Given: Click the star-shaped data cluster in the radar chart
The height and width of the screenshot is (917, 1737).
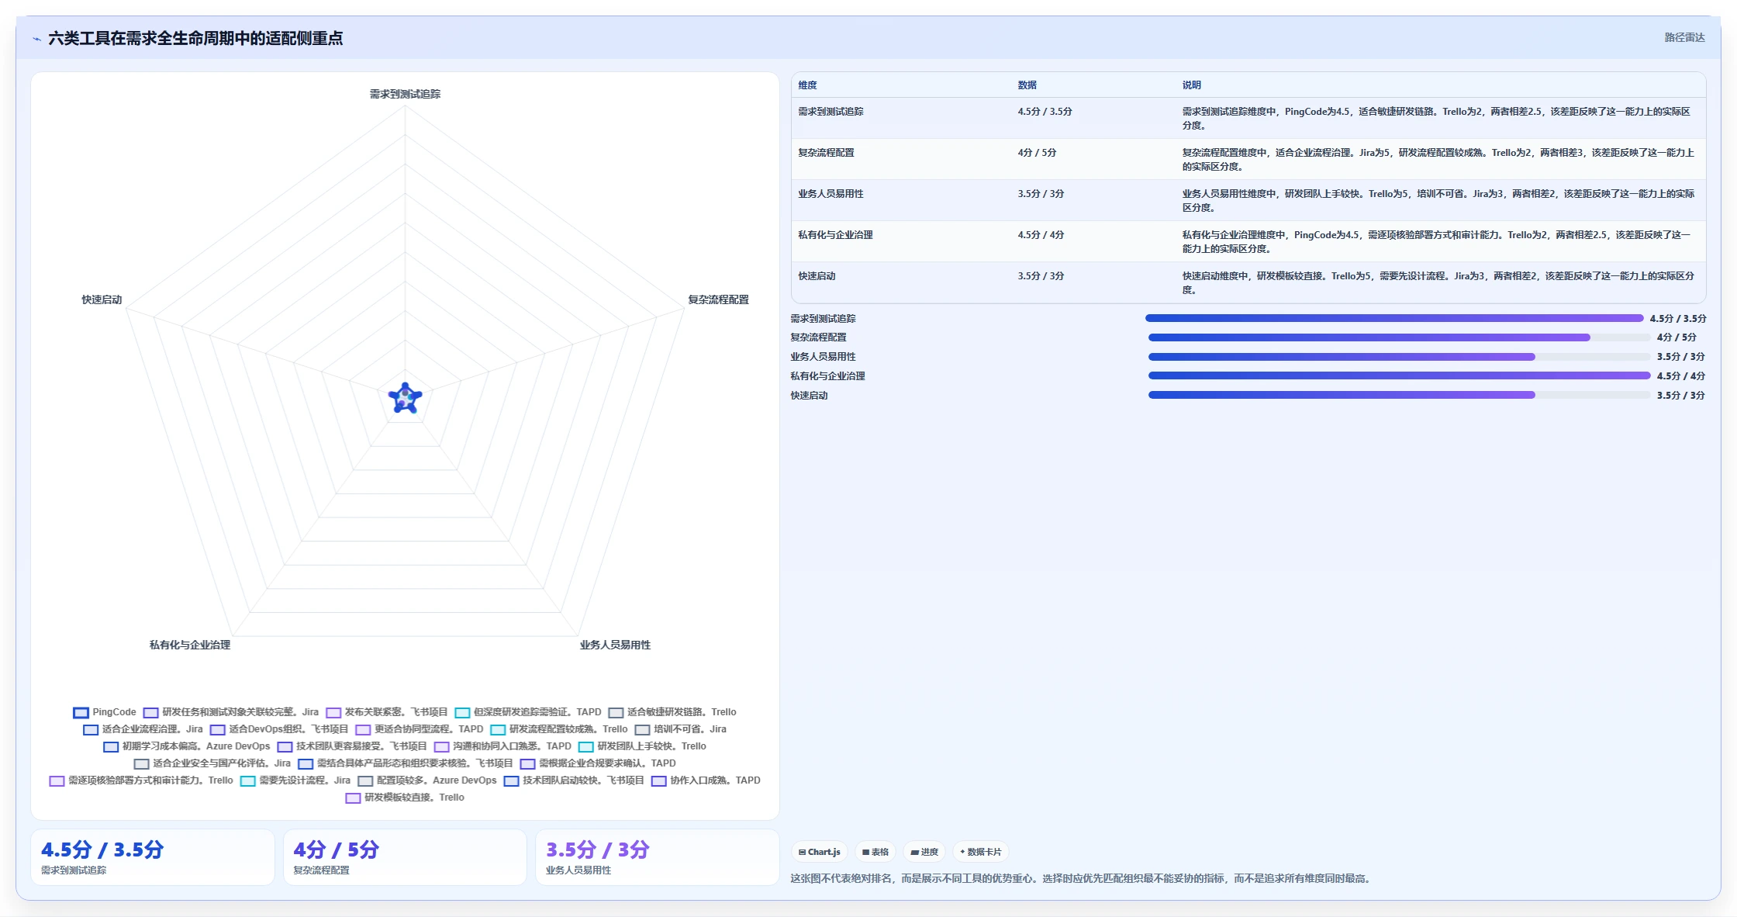Looking at the screenshot, I should tap(405, 398).
